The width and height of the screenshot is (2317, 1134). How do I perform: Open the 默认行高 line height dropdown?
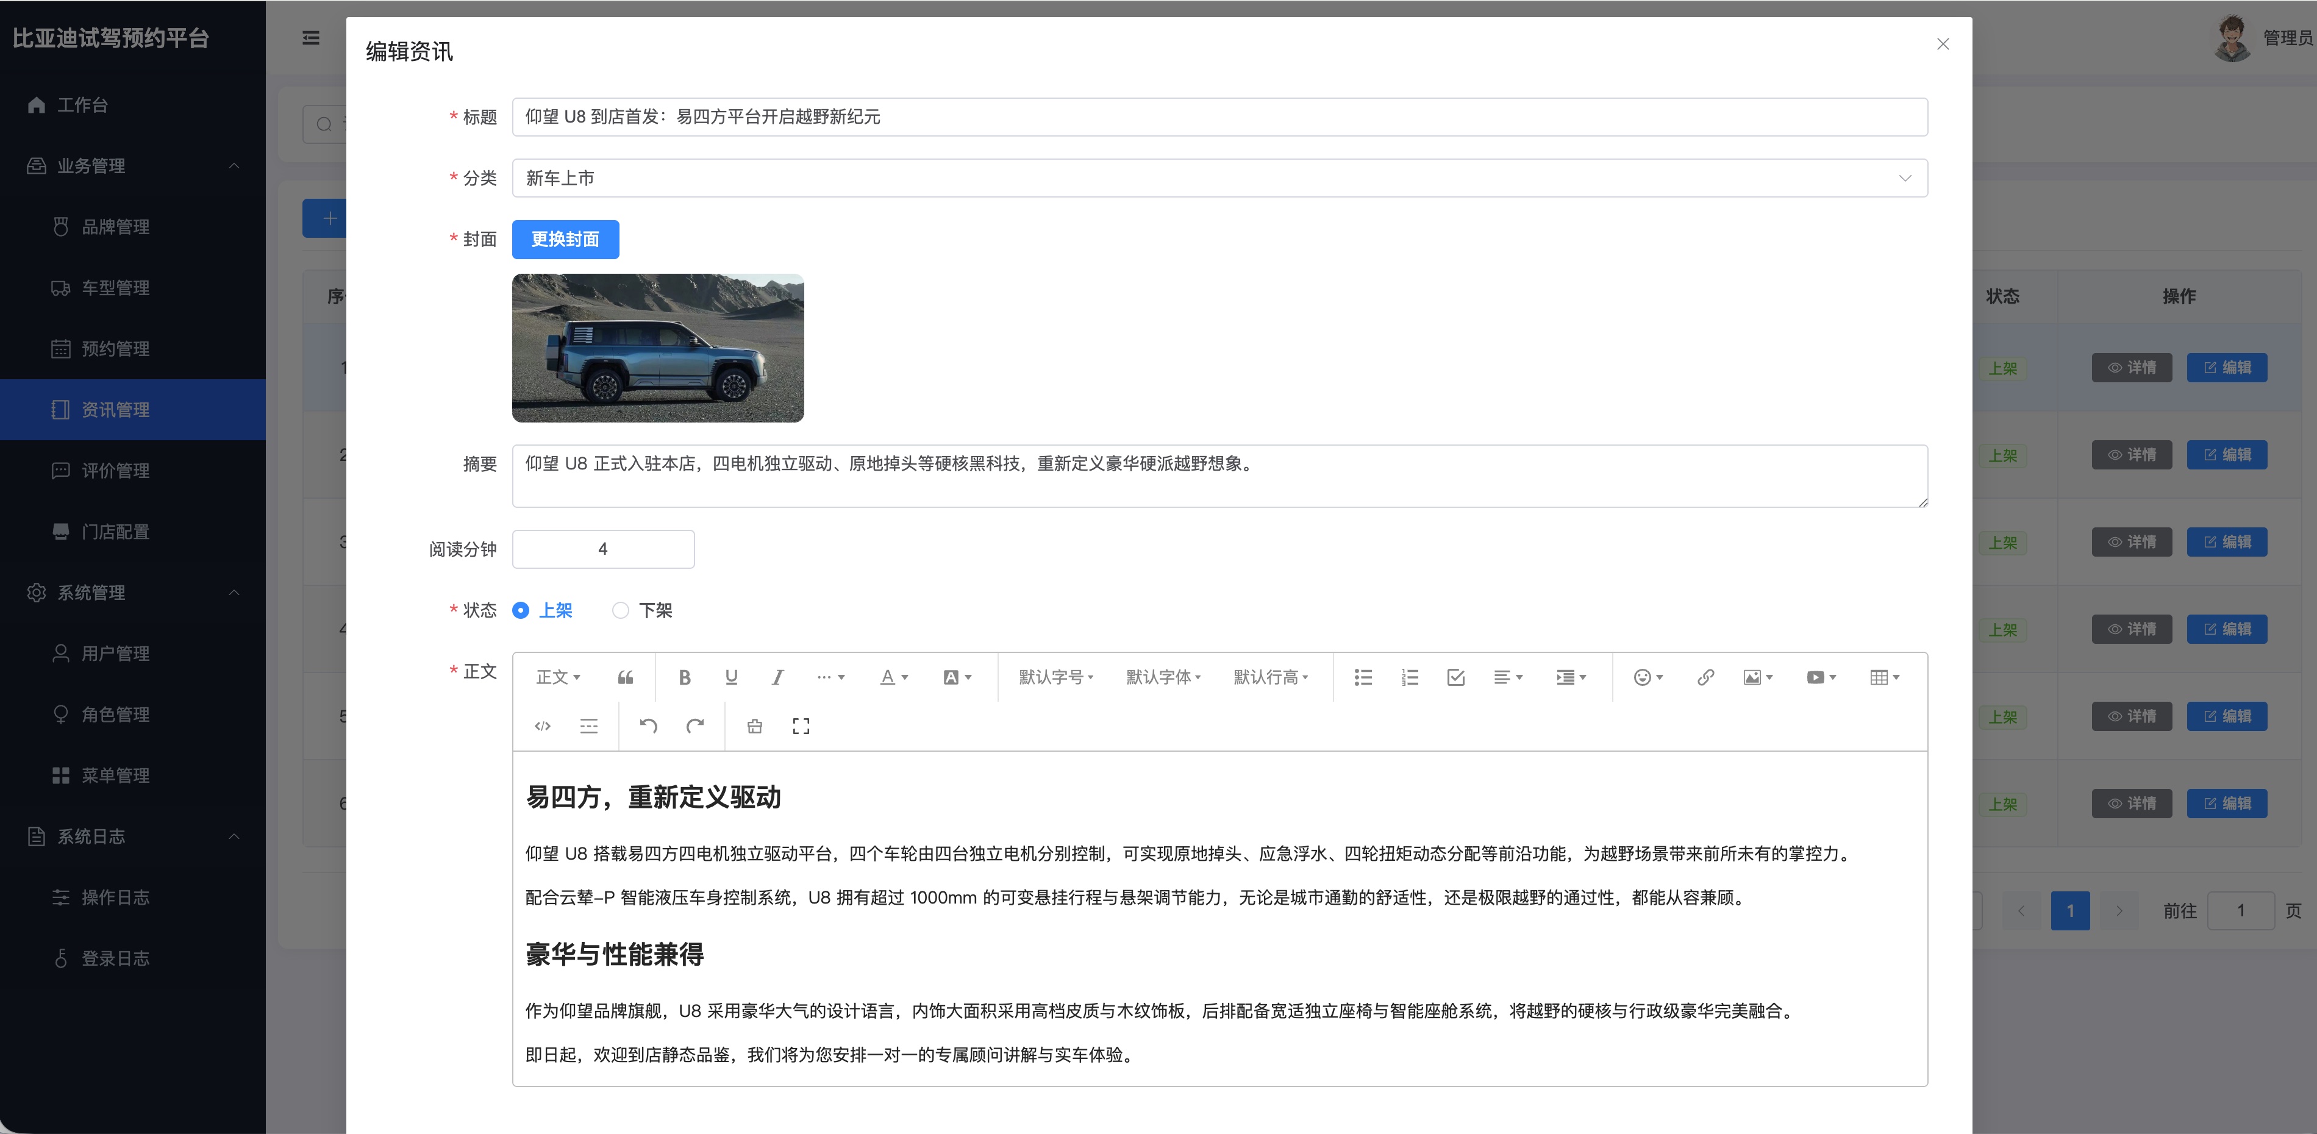[x=1270, y=677]
